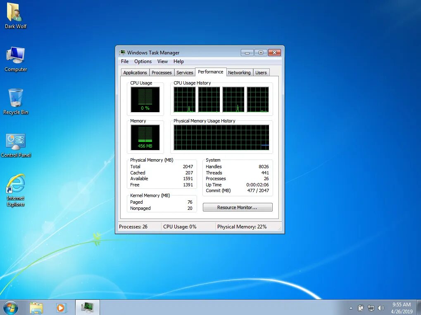Click the Up Time value 0:00:02:06

257,185
